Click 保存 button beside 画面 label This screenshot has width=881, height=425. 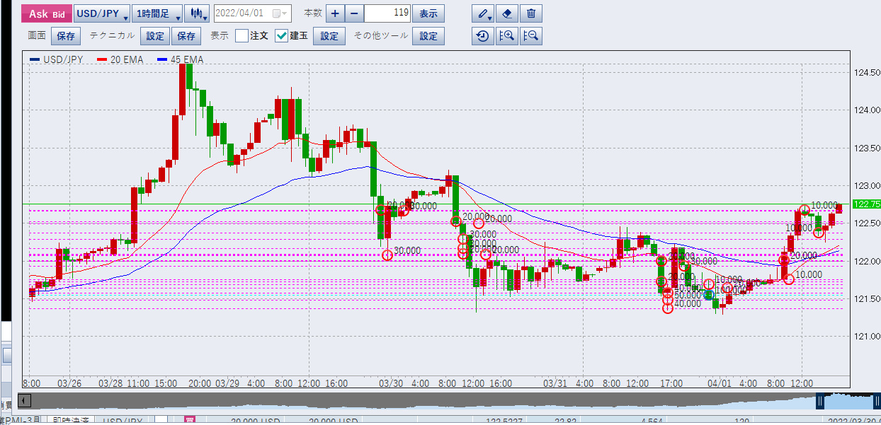click(x=66, y=36)
